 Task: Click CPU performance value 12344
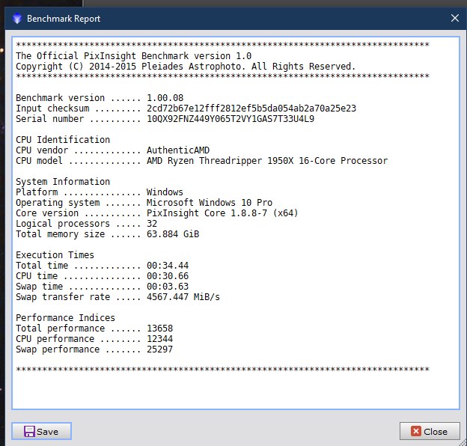click(159, 339)
